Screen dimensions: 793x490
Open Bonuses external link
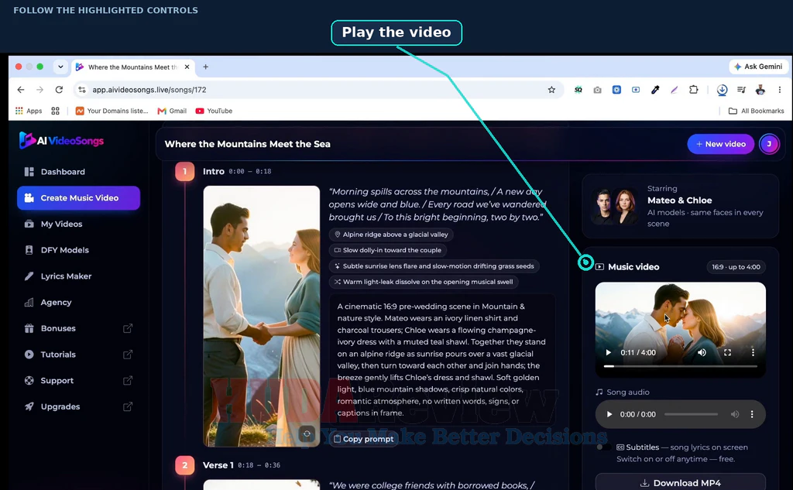click(78, 328)
